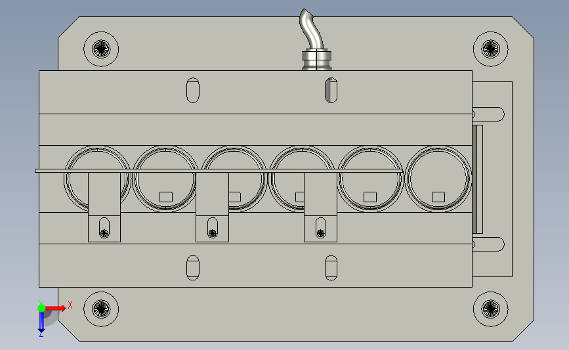Pick the Phillips screw in the upper-left plate corner
Screen dimensions: 569x350
tap(101, 49)
